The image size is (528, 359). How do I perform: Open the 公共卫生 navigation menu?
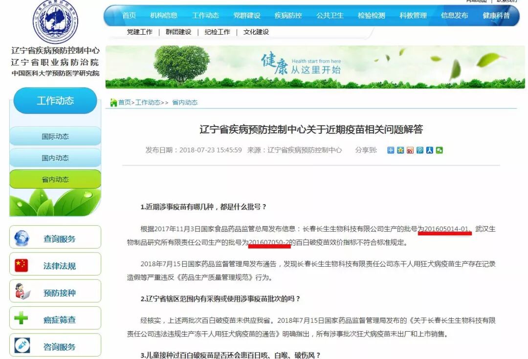pos(330,16)
